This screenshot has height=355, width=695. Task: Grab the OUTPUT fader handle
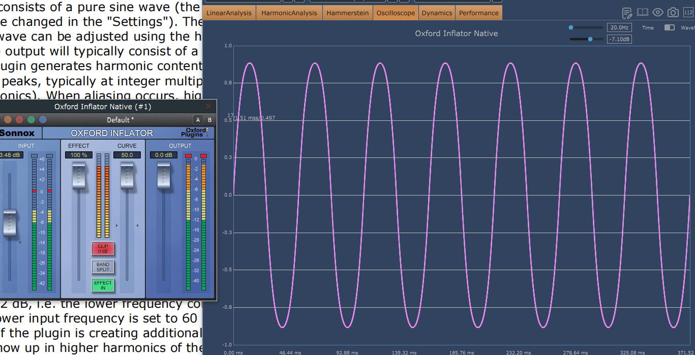163,175
